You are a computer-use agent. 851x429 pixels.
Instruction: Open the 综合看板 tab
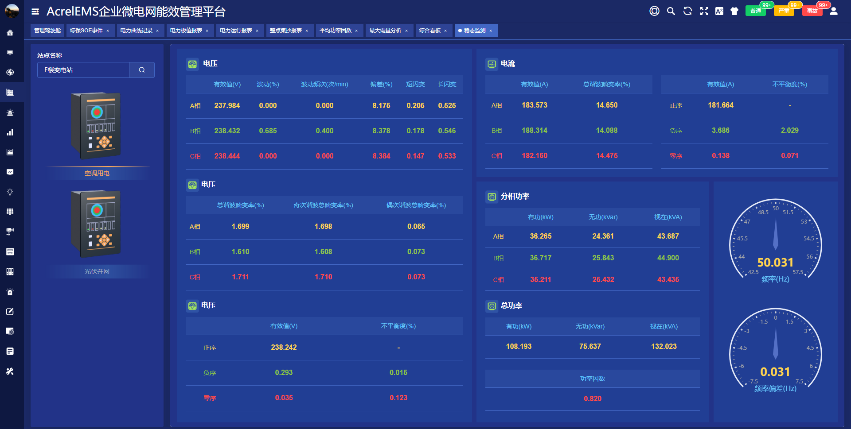pyautogui.click(x=429, y=31)
